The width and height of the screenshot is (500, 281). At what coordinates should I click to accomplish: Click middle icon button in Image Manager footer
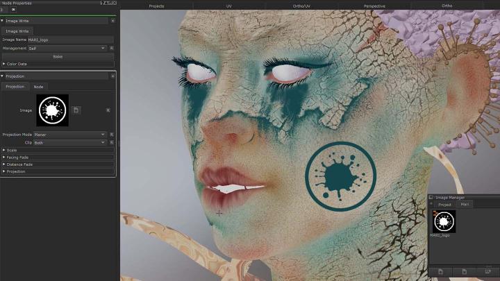pos(464,271)
